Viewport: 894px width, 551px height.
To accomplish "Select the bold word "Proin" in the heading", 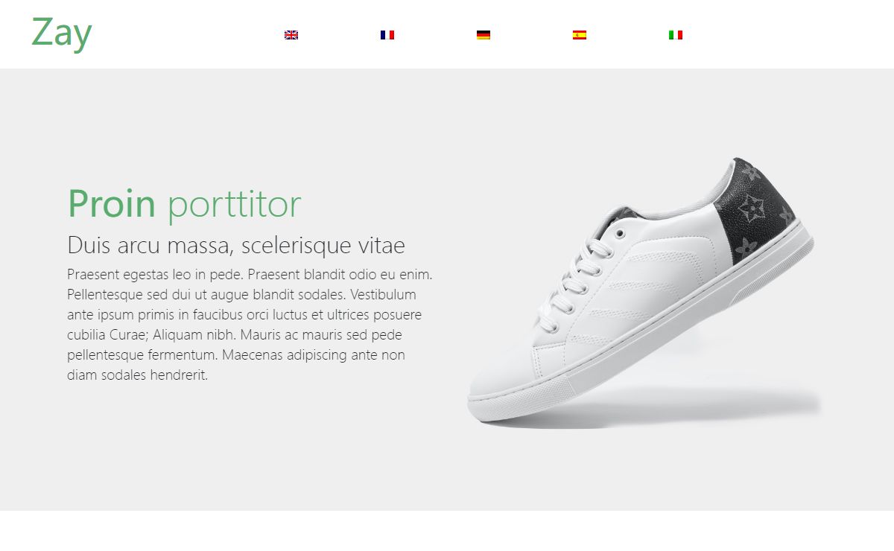I will (112, 203).
